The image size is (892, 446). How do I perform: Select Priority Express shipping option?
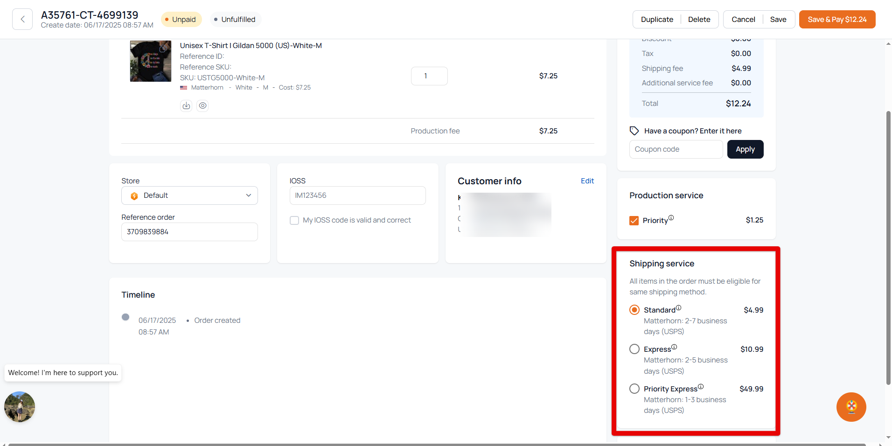pyautogui.click(x=634, y=389)
